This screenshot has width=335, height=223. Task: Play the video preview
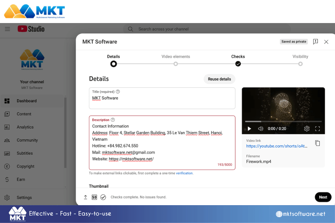(x=249, y=129)
